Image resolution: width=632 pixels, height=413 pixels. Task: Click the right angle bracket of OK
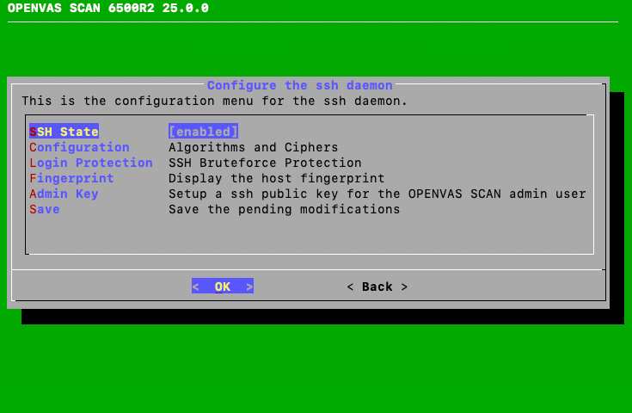[249, 287]
